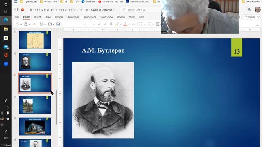Select the Format Painter brush
The width and height of the screenshot is (262, 147).
point(34,24)
